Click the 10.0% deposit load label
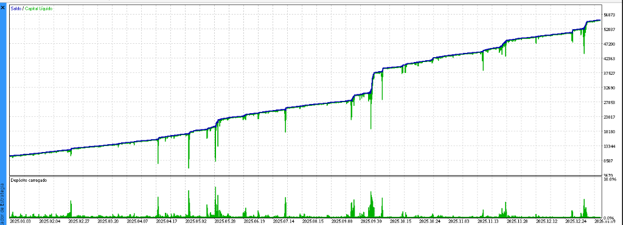 (610, 179)
